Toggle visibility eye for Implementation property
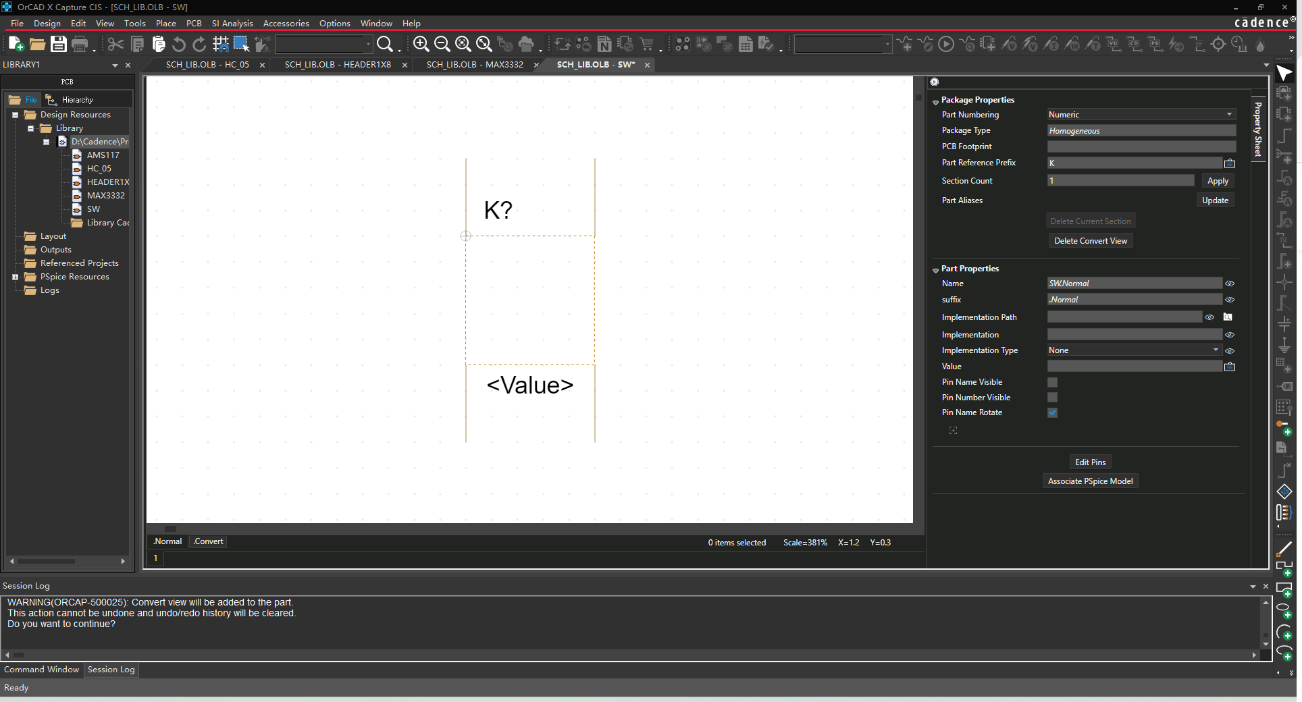The width and height of the screenshot is (1302, 702). [1230, 335]
